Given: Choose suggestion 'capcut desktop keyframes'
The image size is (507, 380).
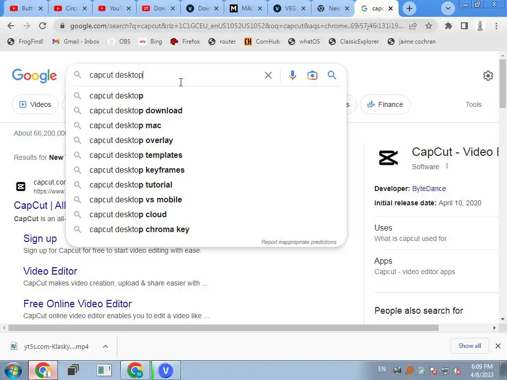Looking at the screenshot, I should [206, 170].
